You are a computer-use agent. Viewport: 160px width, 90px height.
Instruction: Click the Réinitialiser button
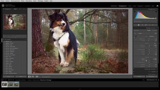tap(151, 77)
